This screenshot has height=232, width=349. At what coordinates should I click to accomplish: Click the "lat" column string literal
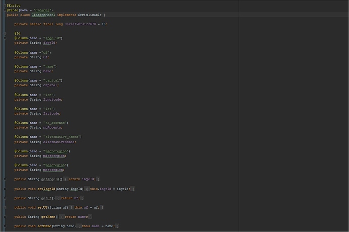click(x=48, y=109)
